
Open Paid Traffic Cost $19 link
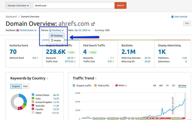110,62
